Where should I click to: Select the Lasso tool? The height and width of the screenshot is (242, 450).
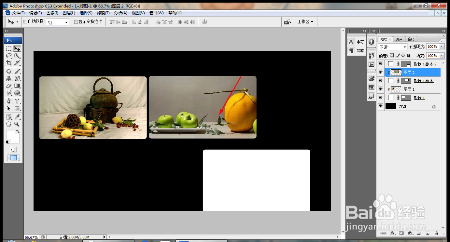pyautogui.click(x=9, y=56)
